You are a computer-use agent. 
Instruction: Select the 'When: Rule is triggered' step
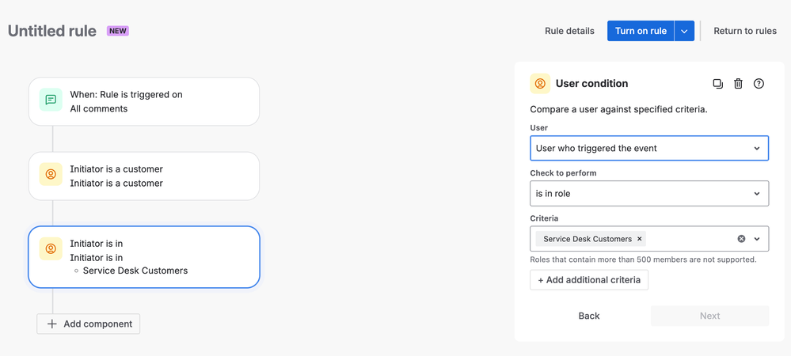(144, 101)
